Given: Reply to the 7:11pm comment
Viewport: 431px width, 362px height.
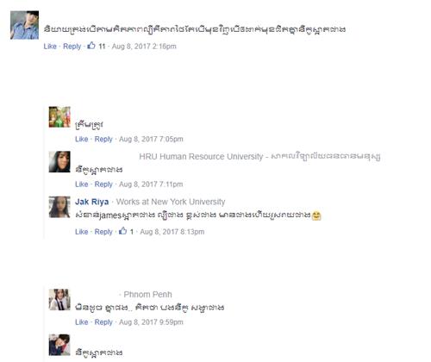Looking at the screenshot, I should tap(103, 184).
